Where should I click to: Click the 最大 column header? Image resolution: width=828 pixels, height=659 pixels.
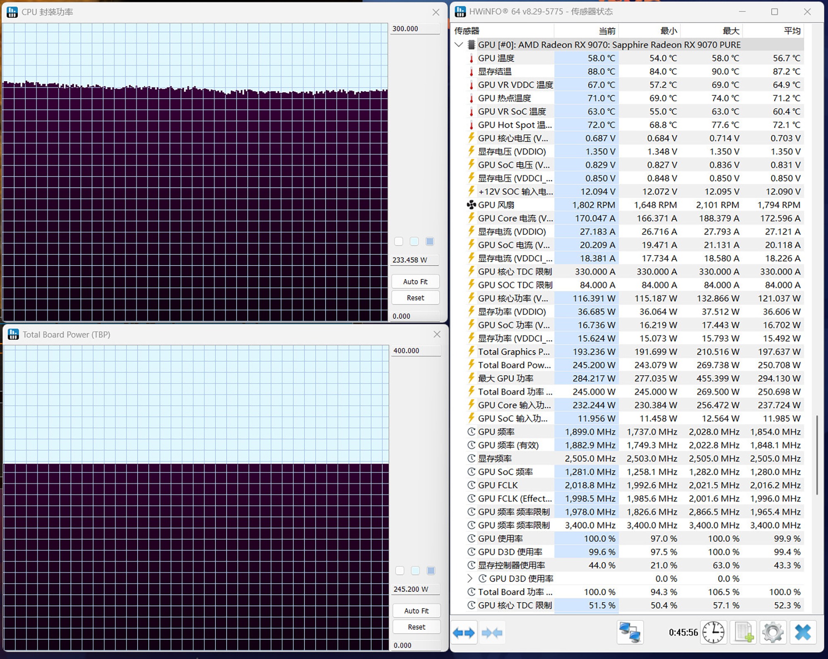[730, 31]
